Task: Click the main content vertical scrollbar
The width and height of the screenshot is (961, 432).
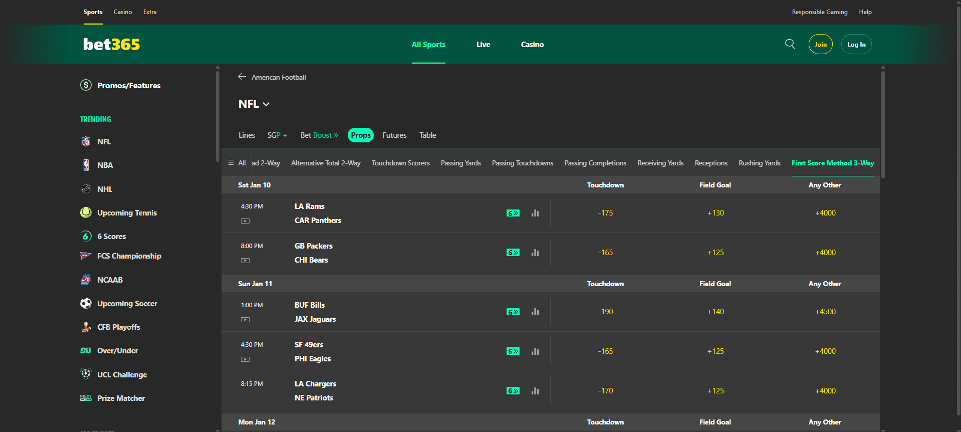Action: click(883, 124)
